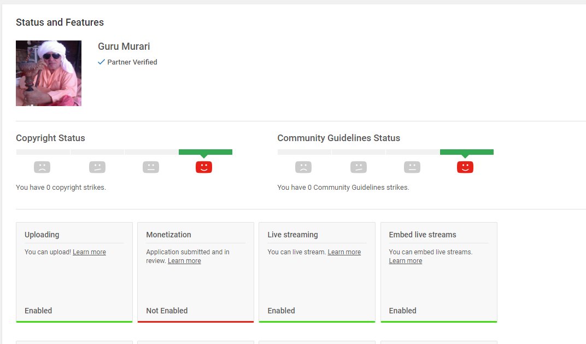Image resolution: width=586 pixels, height=344 pixels.
Task: Click 'You can upload!' text
Action: (48, 252)
